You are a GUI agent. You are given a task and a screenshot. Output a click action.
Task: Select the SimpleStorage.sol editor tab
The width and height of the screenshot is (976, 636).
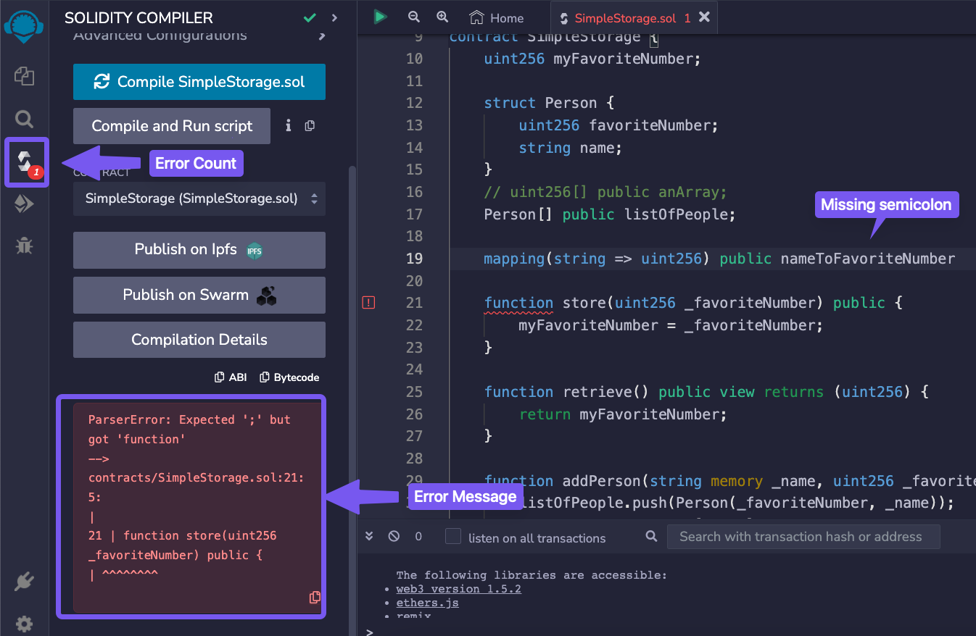tap(624, 18)
